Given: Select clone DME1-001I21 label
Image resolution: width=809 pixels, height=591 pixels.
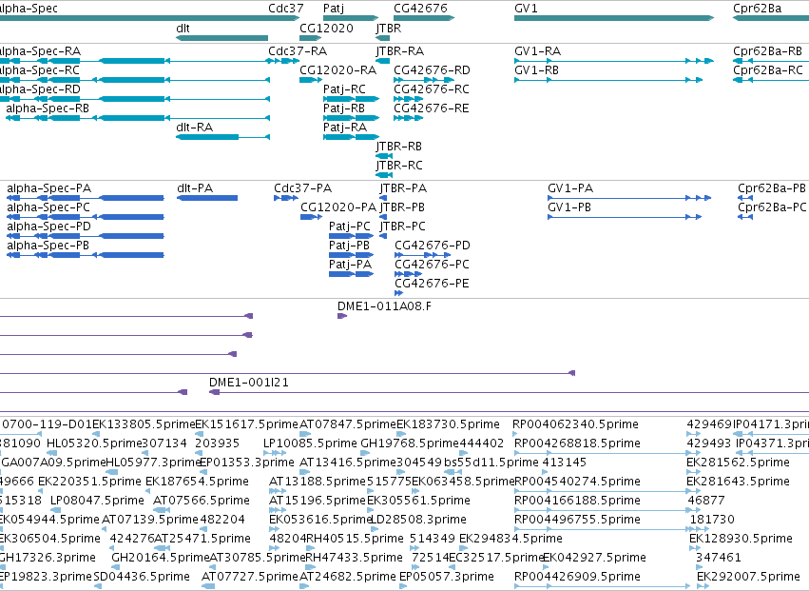Looking at the screenshot, I should 249,383.
